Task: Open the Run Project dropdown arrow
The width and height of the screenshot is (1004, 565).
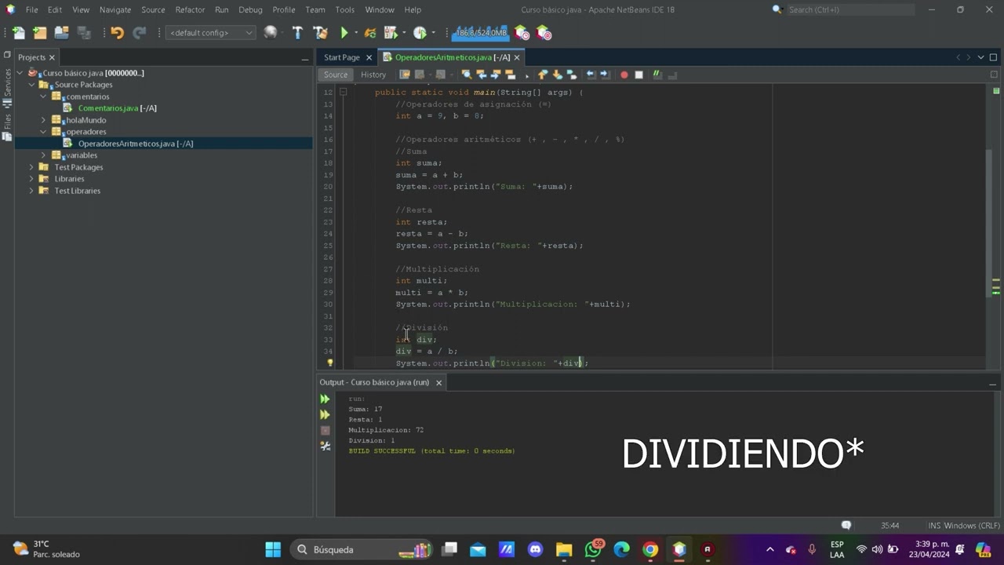Action: coord(355,33)
